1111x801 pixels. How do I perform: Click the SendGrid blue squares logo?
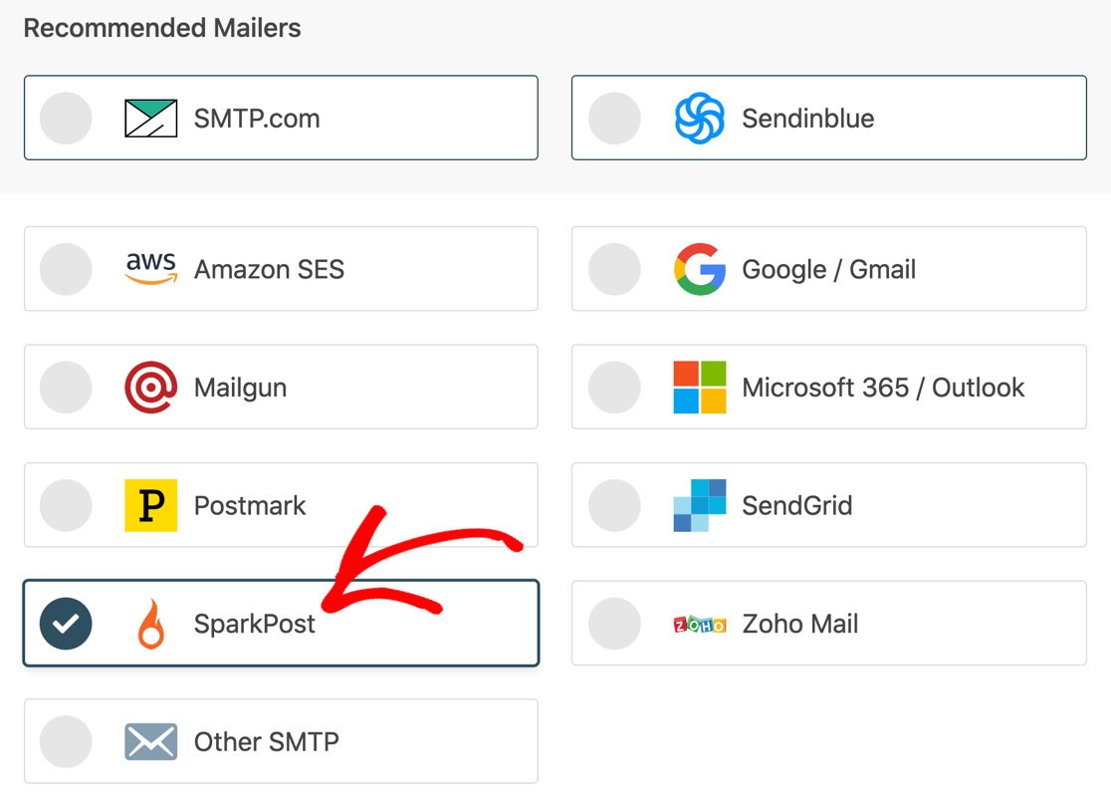[x=699, y=505]
